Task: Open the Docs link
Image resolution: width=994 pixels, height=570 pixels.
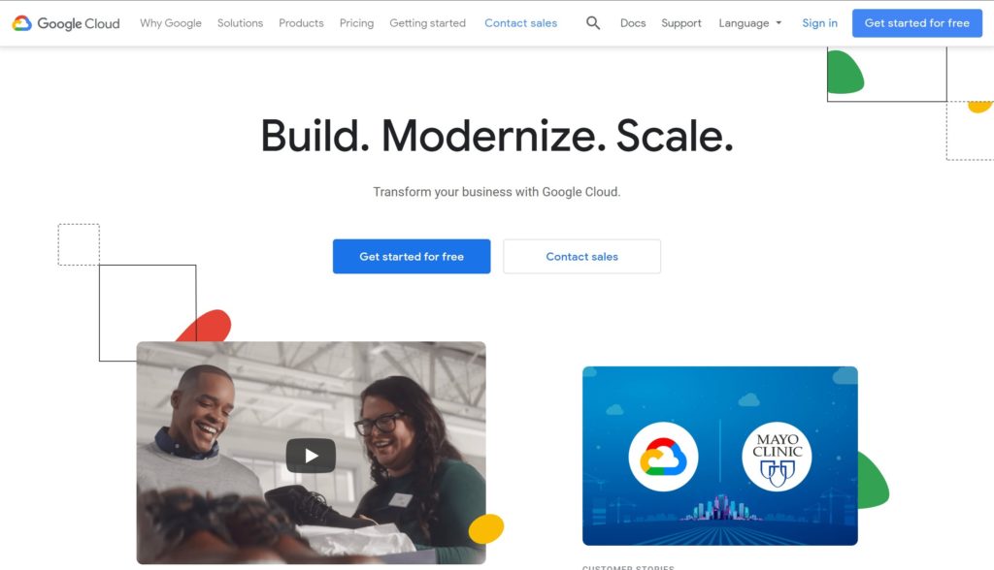Action: 633,23
